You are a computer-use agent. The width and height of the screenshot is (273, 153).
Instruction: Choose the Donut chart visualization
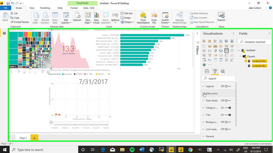point(221,50)
